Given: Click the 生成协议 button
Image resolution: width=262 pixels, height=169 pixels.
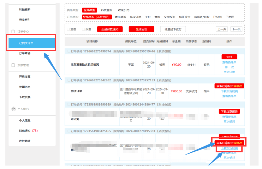Looking at the screenshot, I should tap(141, 29).
